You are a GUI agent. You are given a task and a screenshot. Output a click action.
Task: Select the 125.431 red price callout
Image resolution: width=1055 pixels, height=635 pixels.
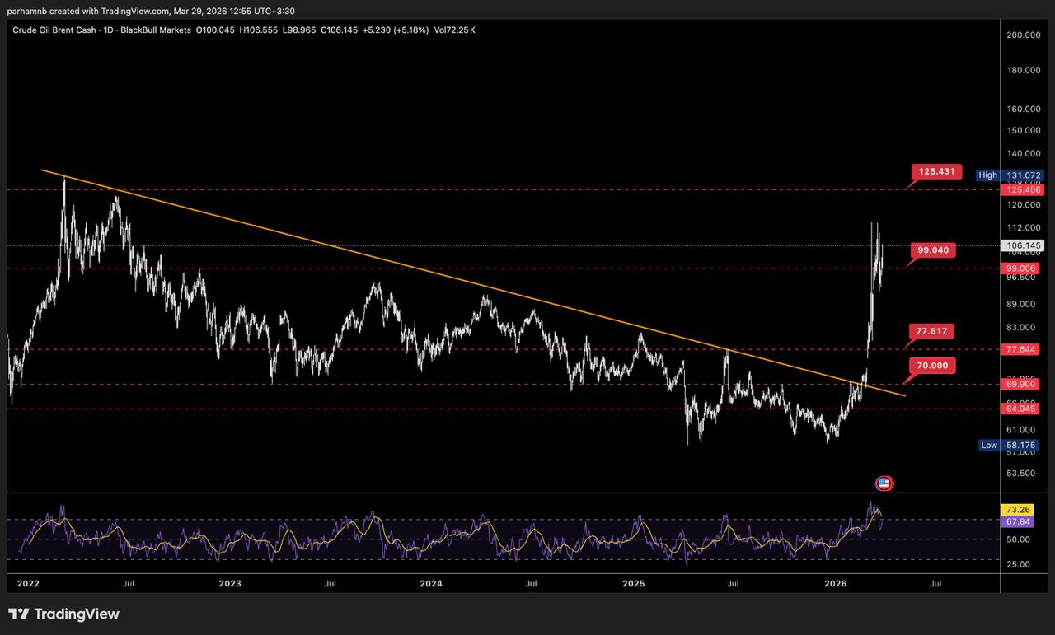[935, 172]
